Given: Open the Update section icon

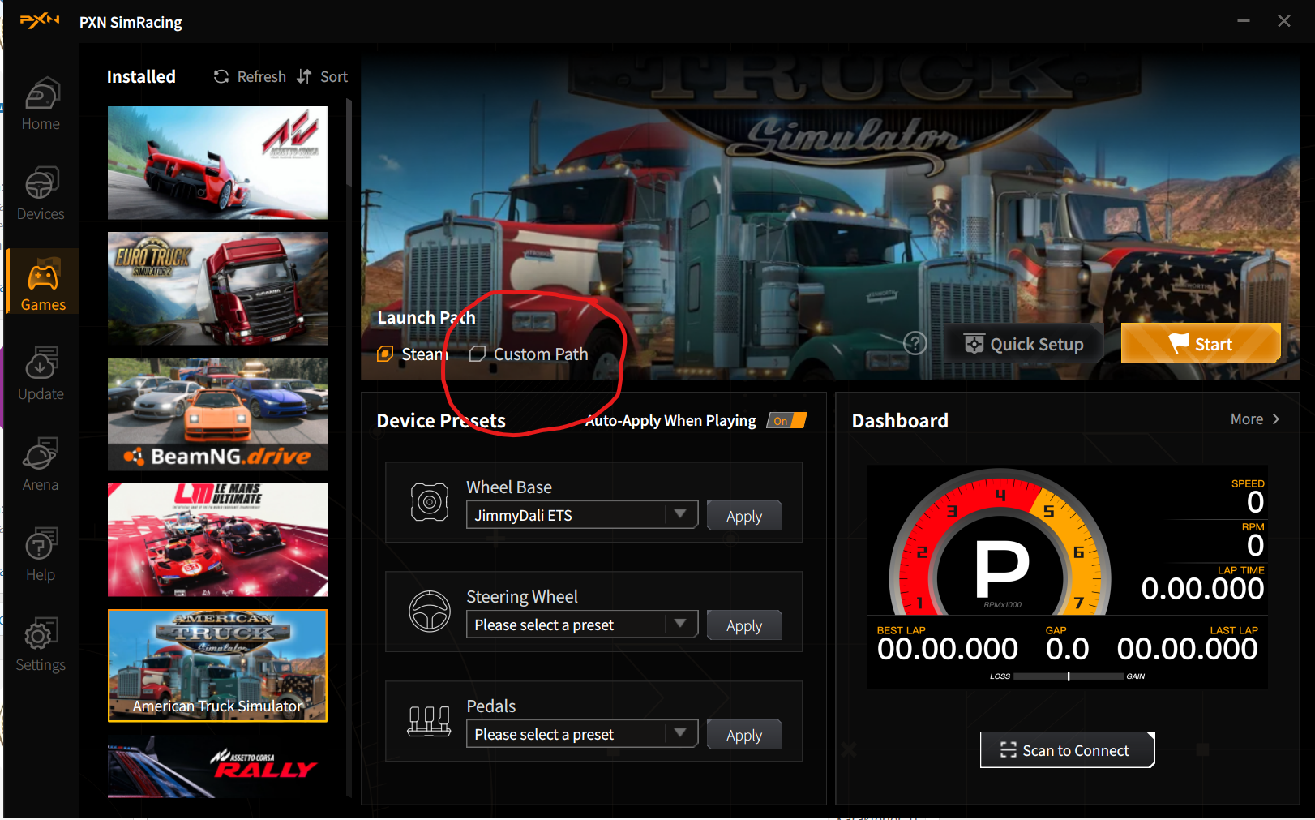Looking at the screenshot, I should [41, 363].
